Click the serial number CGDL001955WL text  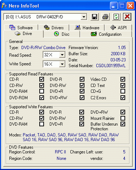(111, 66)
